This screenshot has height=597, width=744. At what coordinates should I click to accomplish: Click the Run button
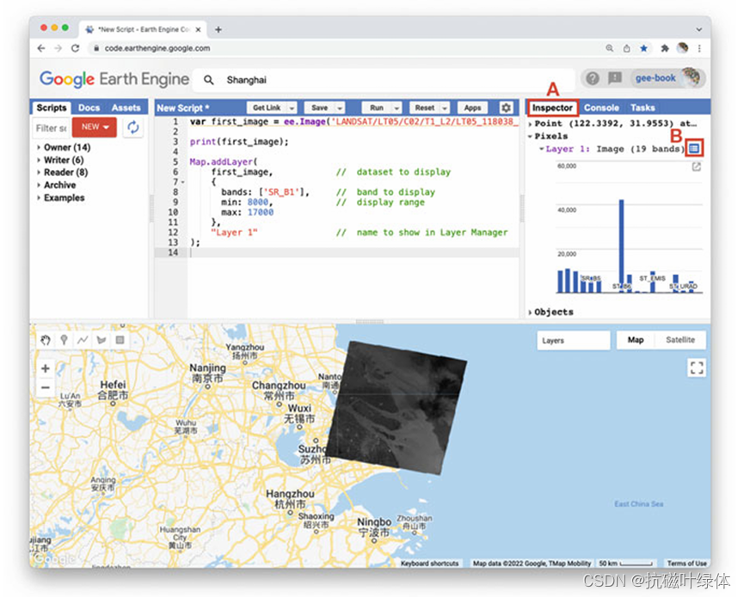[x=377, y=108]
